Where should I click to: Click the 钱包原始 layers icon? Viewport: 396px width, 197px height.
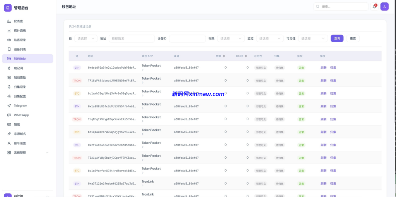click(x=9, y=77)
